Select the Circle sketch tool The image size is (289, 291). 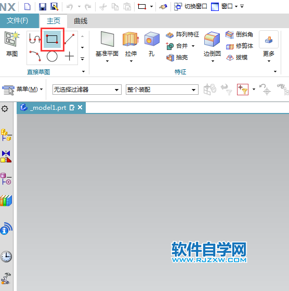[52, 56]
